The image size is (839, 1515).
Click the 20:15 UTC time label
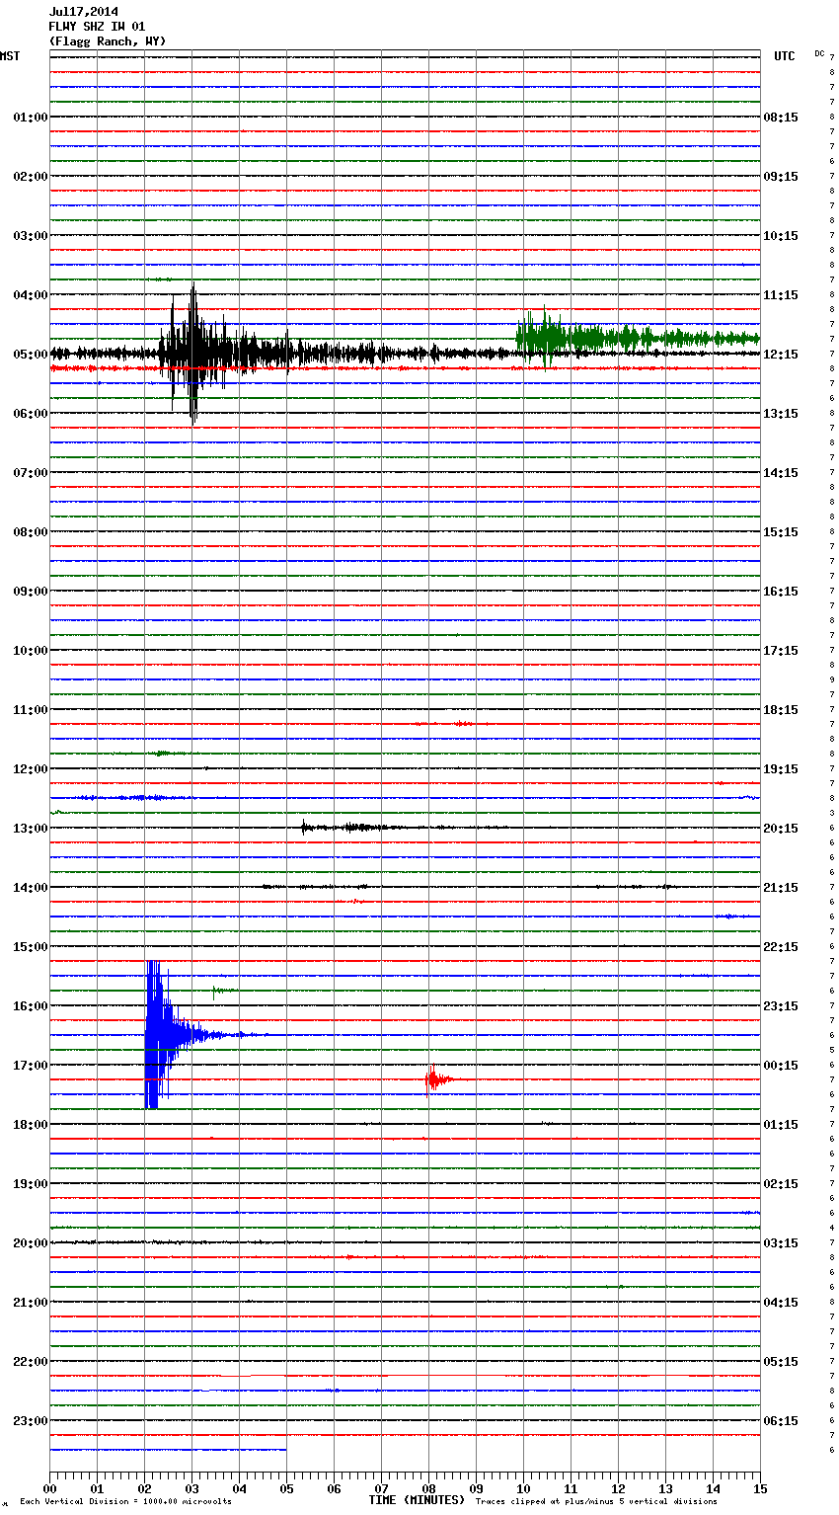(x=781, y=829)
